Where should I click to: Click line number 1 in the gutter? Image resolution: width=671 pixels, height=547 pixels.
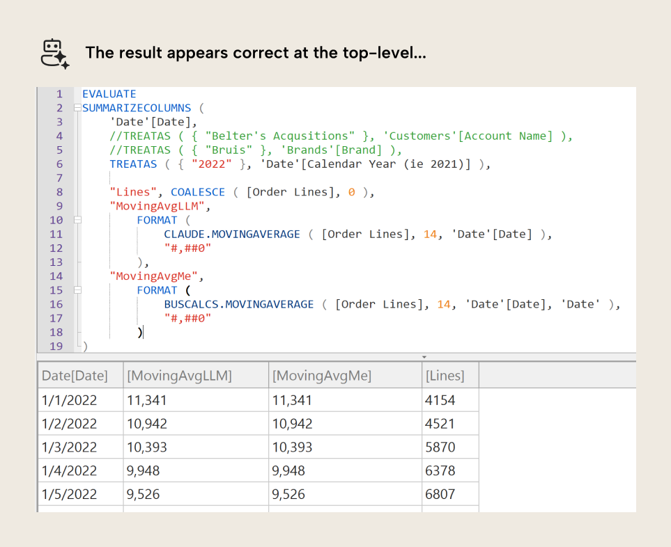[x=59, y=94]
